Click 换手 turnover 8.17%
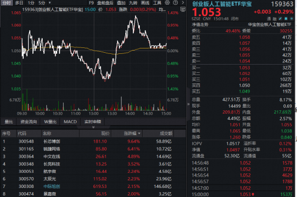Viewport: 297px width, 197px height. pyautogui.click(x=286, y=100)
